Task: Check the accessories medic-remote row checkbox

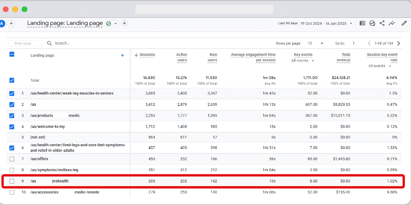Action: pyautogui.click(x=12, y=192)
